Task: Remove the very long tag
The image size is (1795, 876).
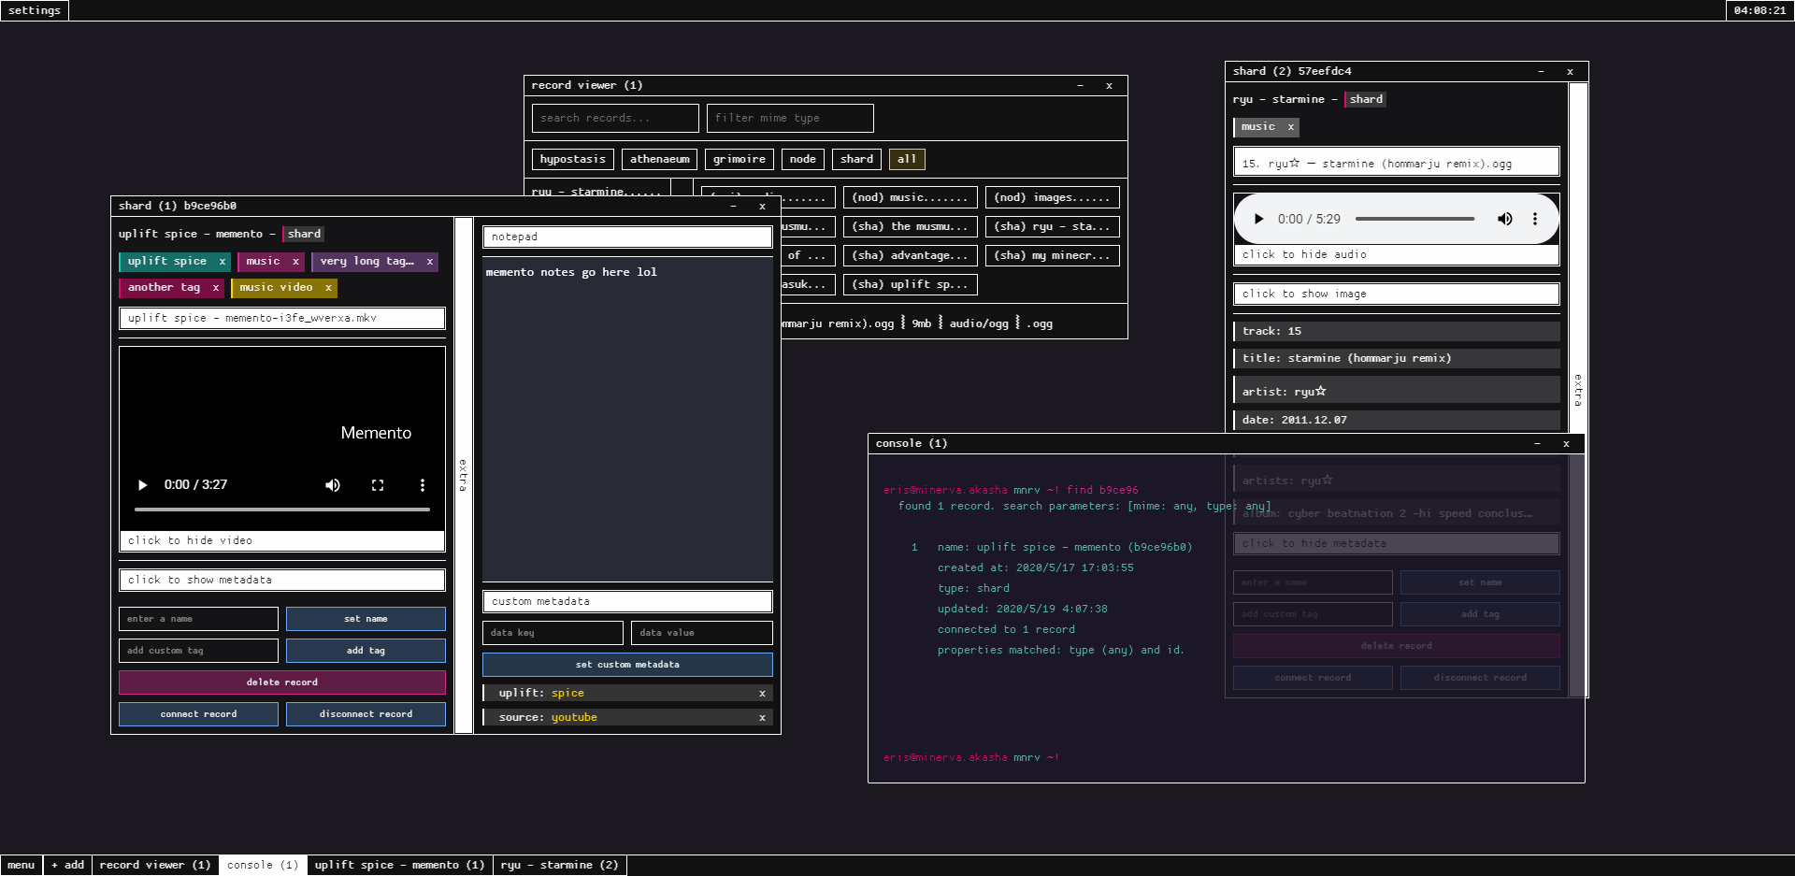Action: 429,262
